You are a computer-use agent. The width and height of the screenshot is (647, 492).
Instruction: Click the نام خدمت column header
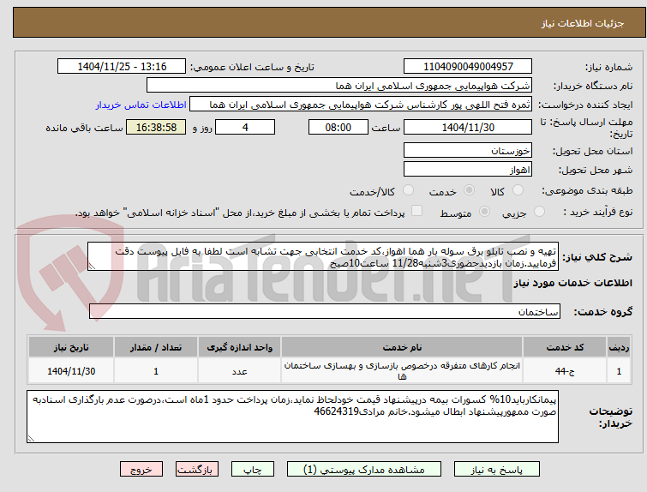point(402,347)
